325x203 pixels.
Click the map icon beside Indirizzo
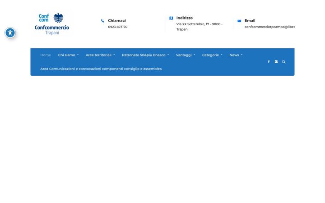pos(171,18)
